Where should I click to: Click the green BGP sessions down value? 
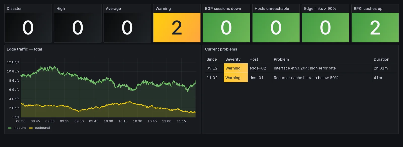click(226, 28)
